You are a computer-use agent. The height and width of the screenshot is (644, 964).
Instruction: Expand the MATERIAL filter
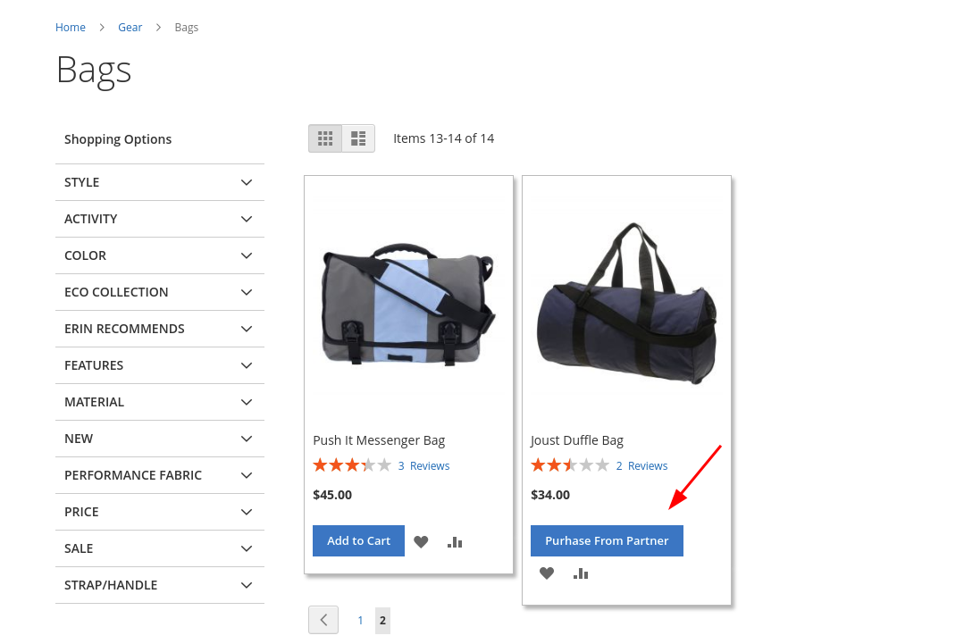tap(160, 402)
